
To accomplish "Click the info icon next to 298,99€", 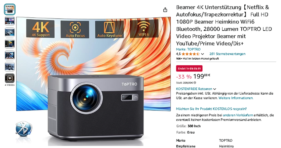I will pos(195,83).
